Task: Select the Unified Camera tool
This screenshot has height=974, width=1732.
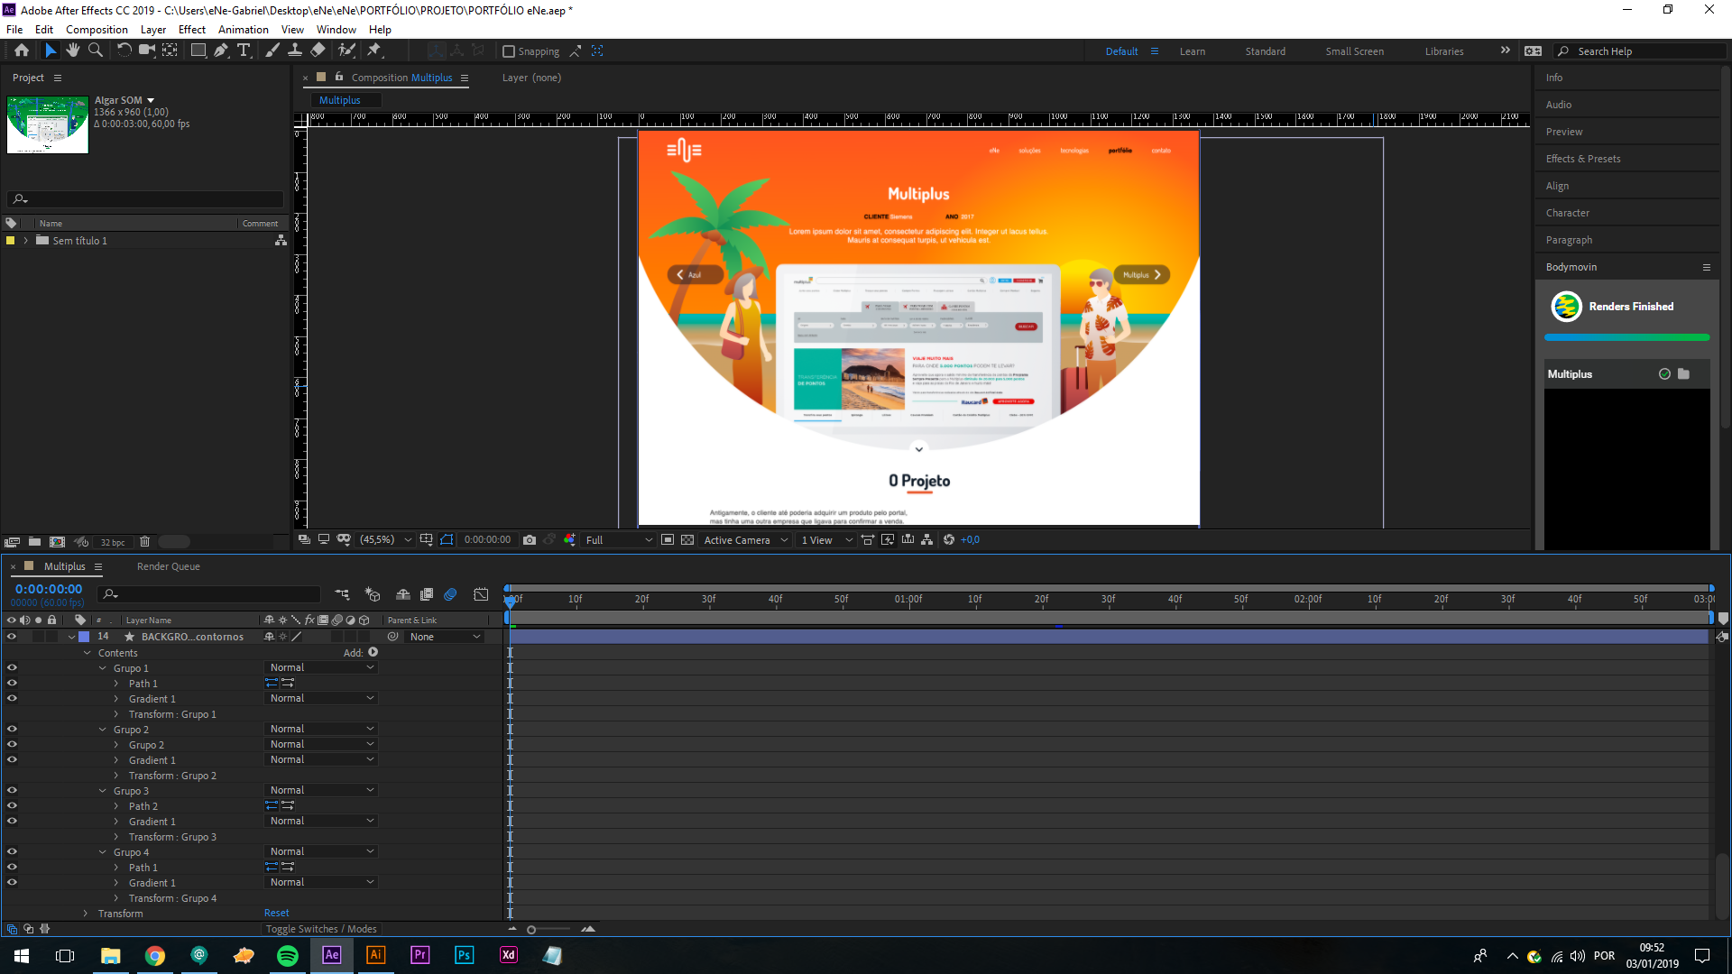Action: pyautogui.click(x=146, y=51)
